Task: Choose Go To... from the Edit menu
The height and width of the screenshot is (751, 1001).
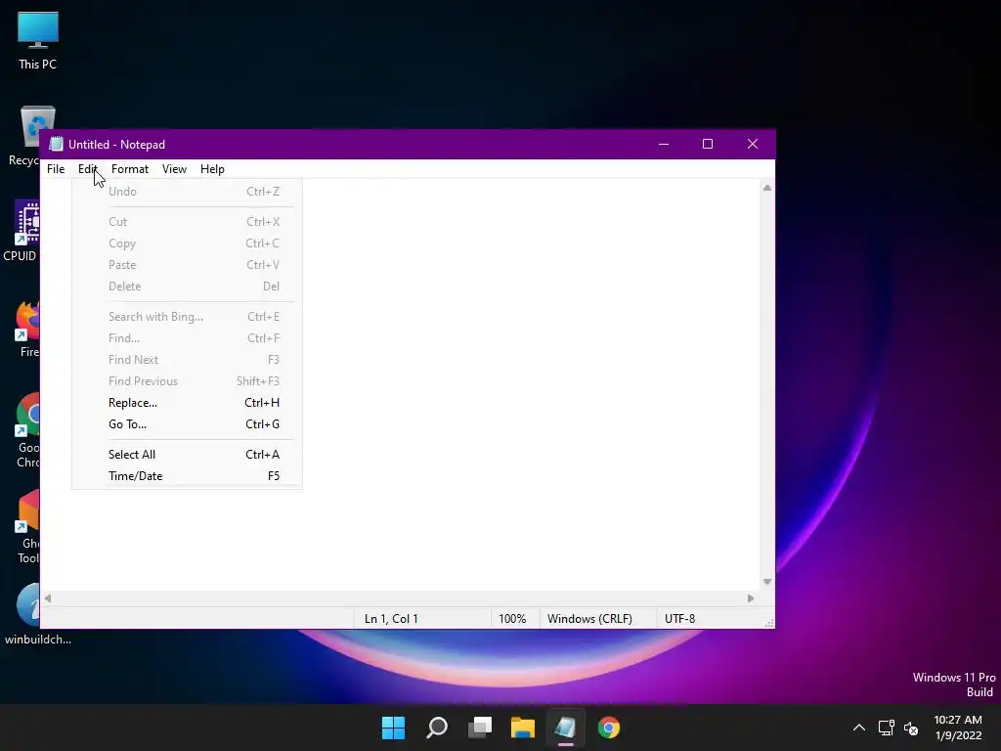Action: (187, 424)
